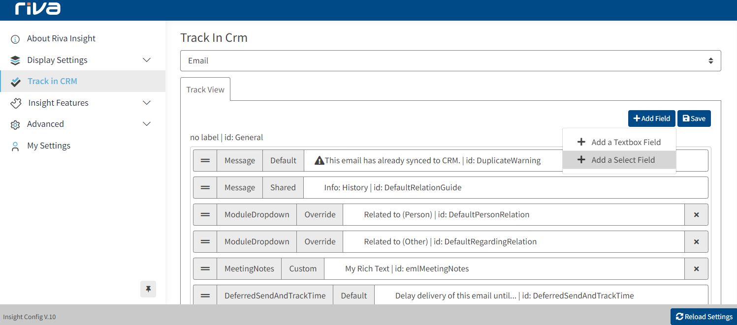737x325 pixels.
Task: Switch to the Track View tab
Action: click(205, 89)
